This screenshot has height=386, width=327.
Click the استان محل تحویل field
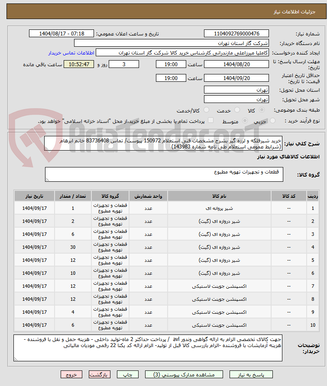pos(236,90)
